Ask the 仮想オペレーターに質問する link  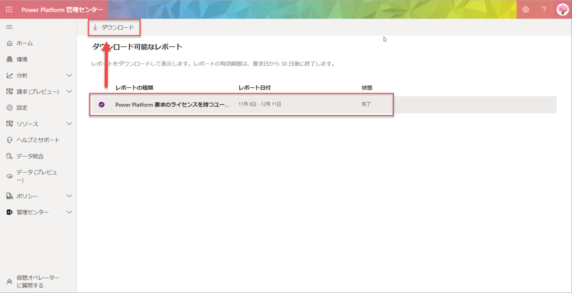[38, 282]
